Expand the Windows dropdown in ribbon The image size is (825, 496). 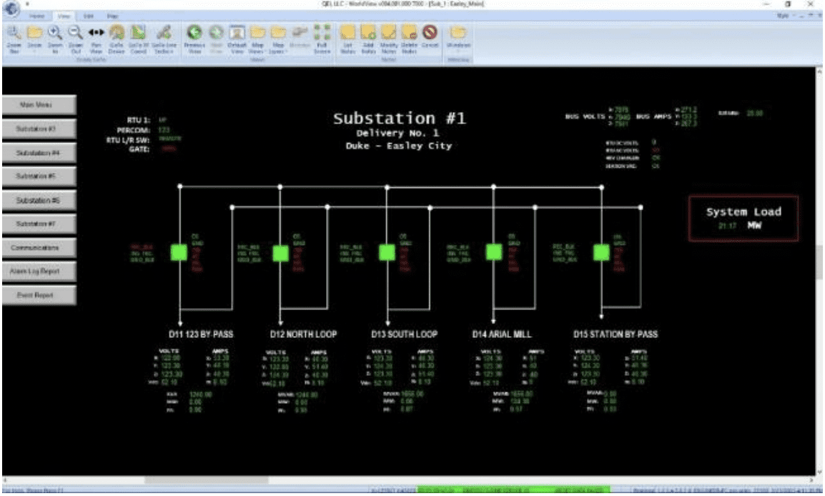click(x=458, y=39)
